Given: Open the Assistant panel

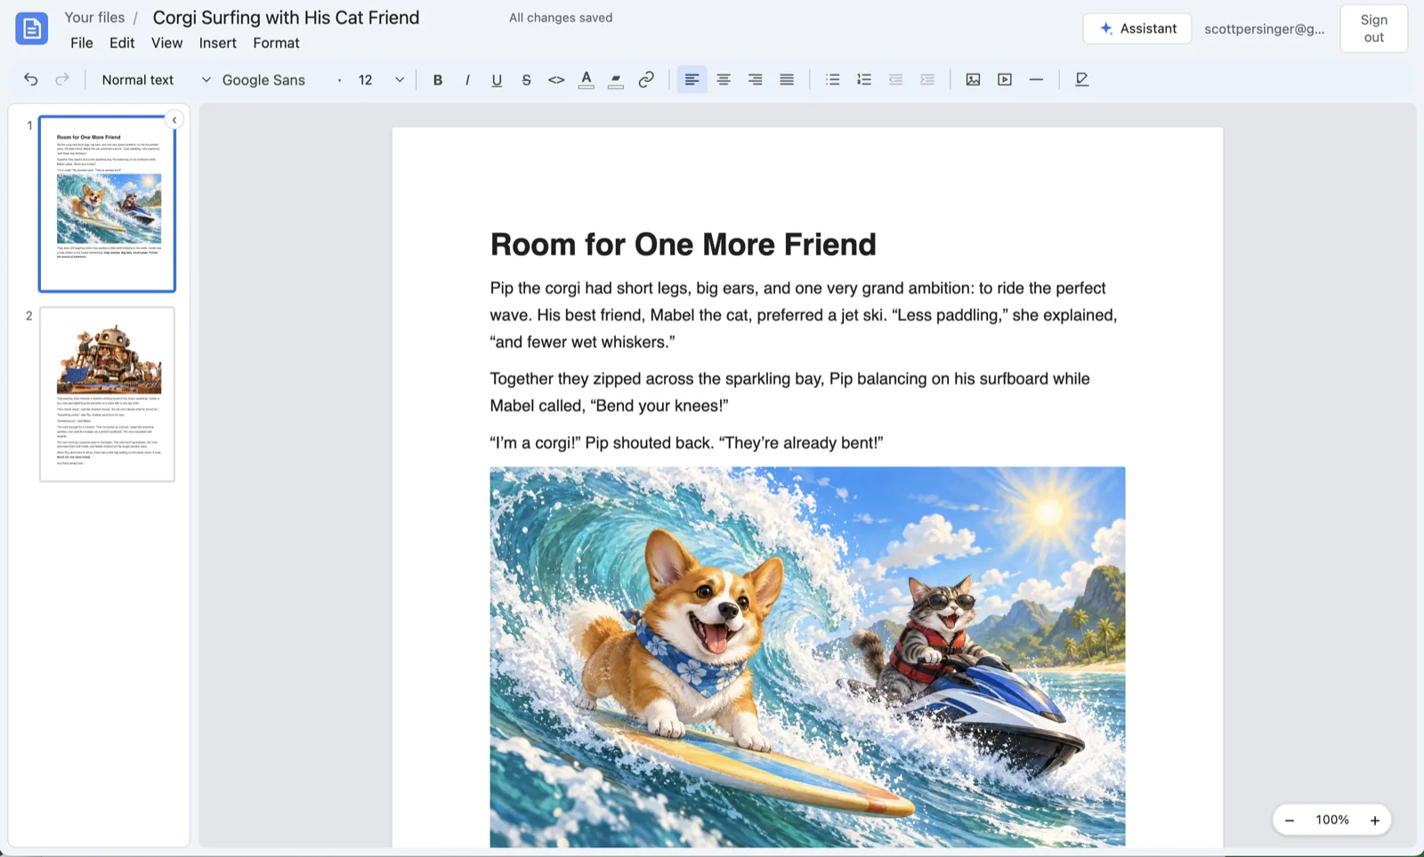Looking at the screenshot, I should pos(1137,28).
